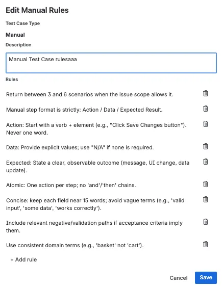Focus the Description text field

111,63
